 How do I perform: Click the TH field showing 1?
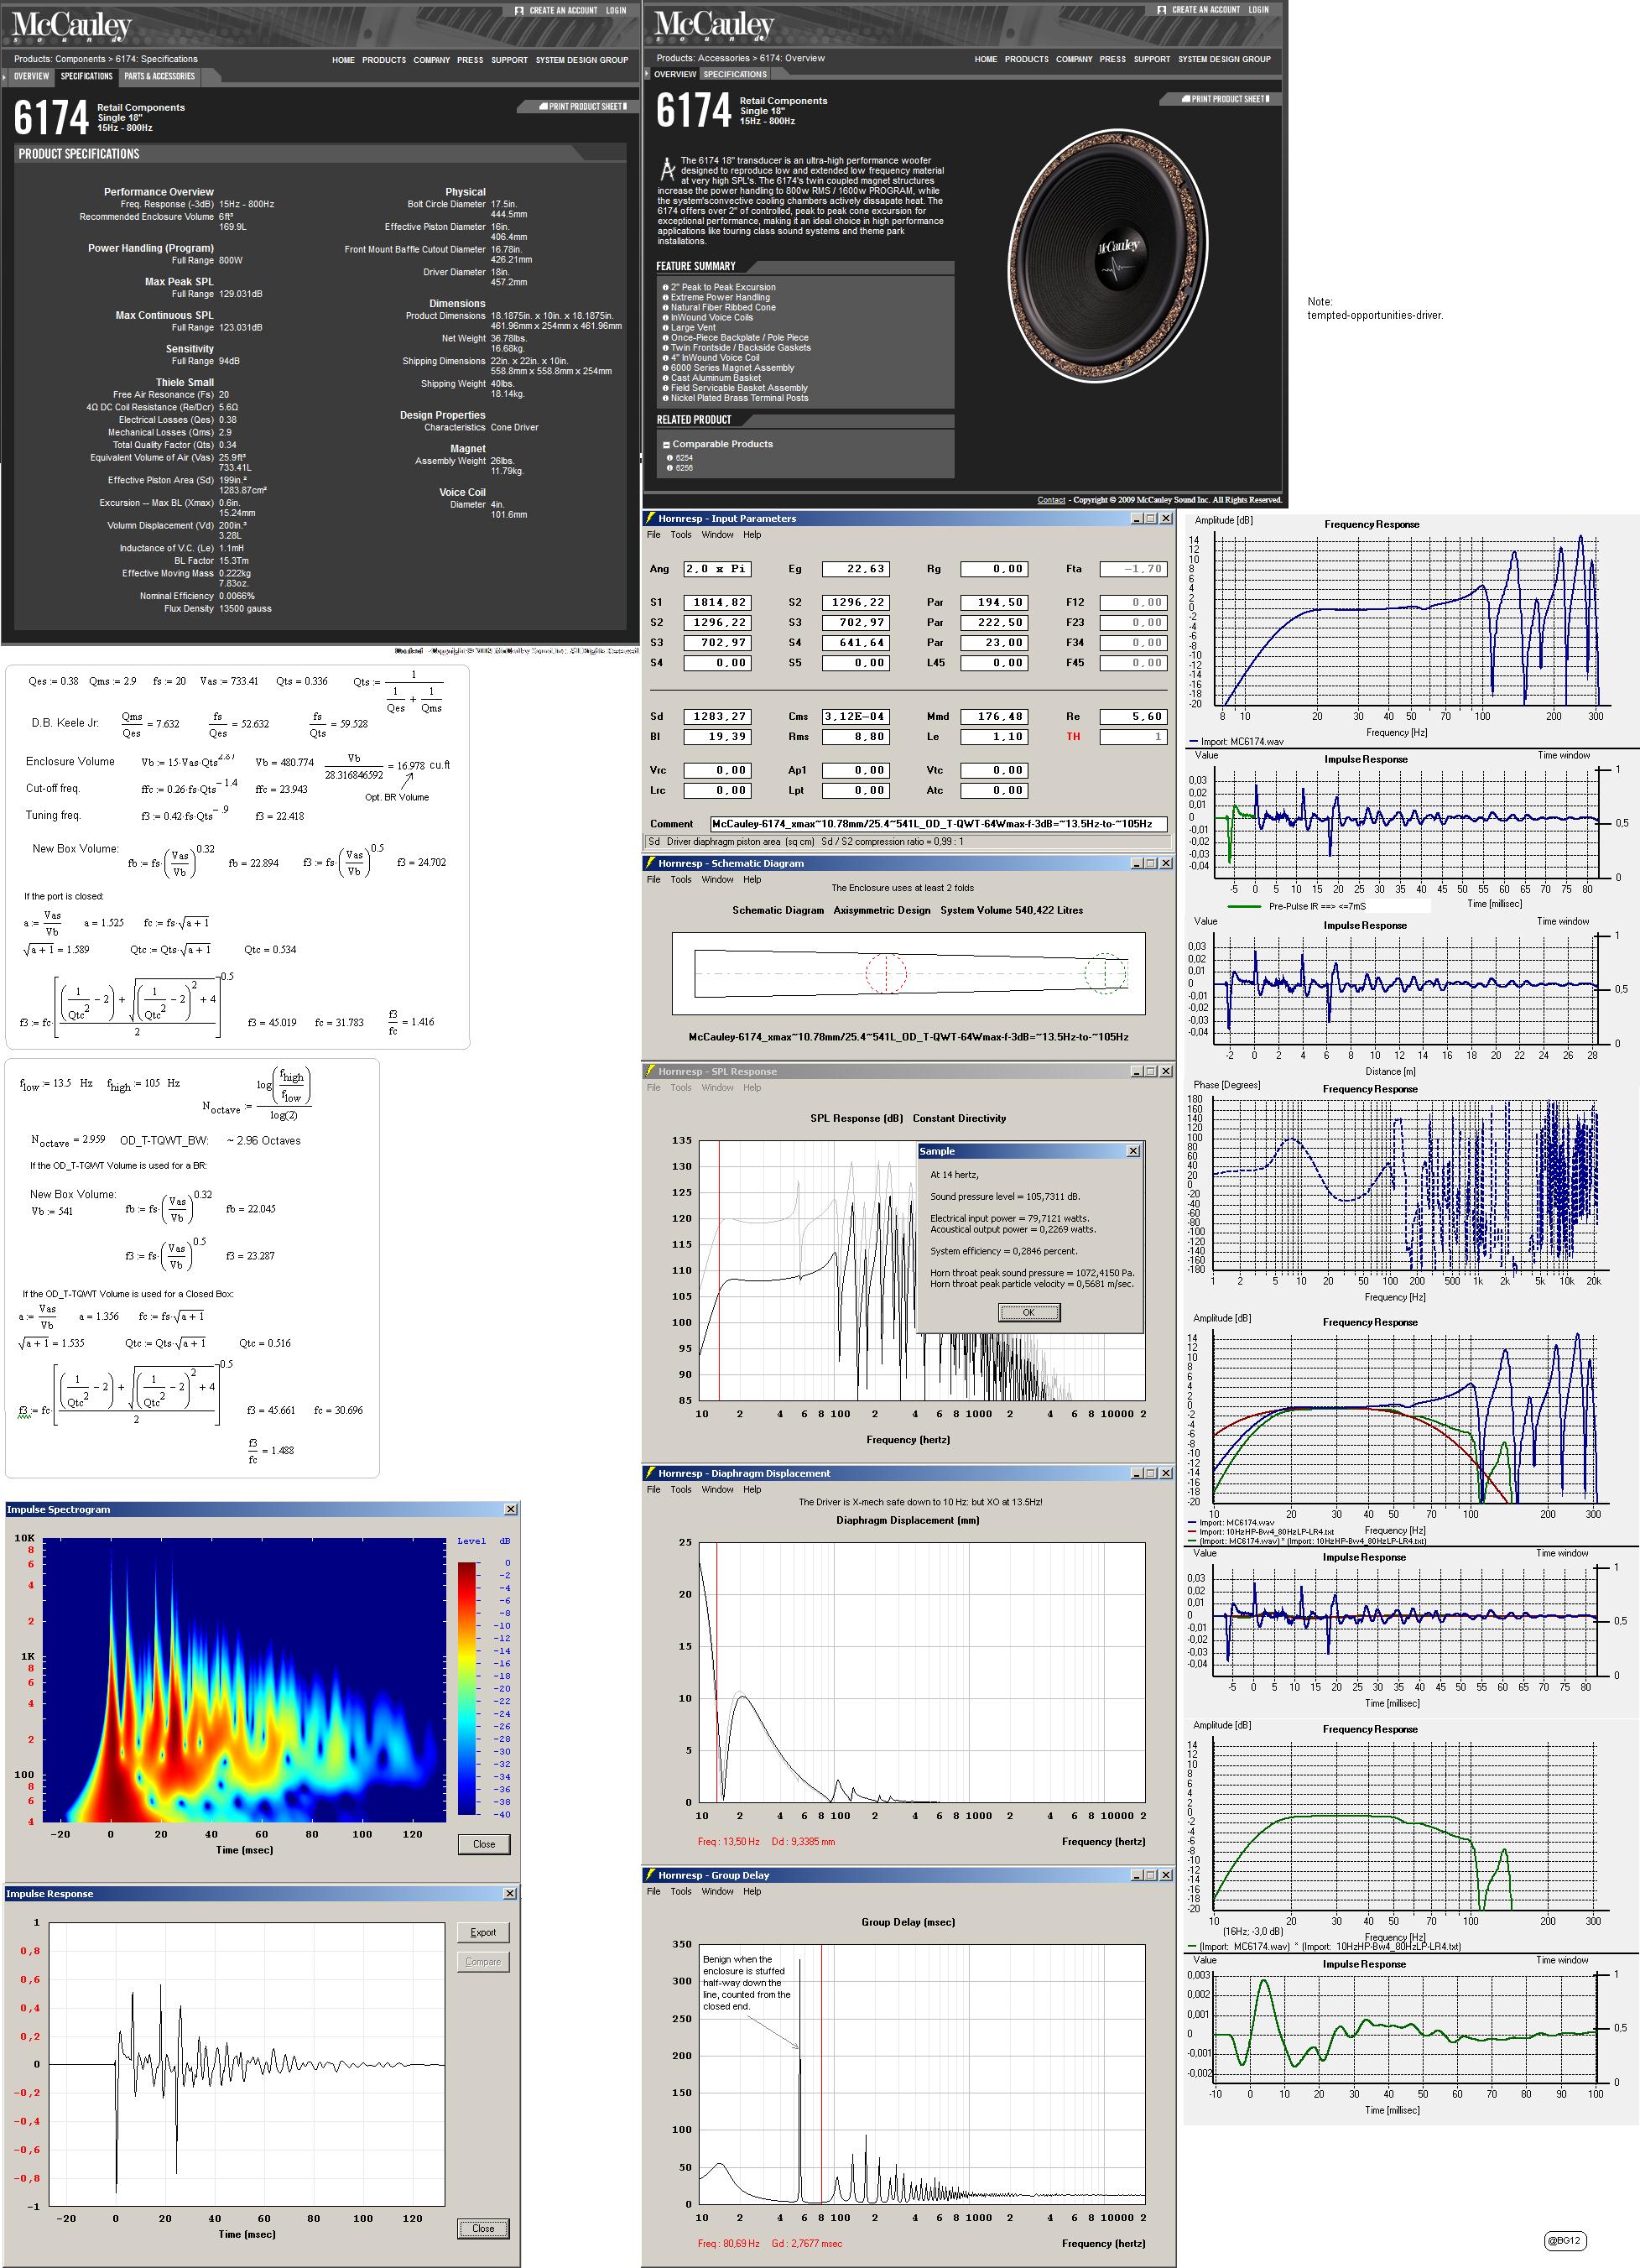1133,737
